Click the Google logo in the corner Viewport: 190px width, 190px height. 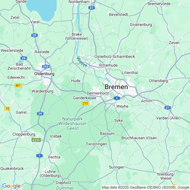pos(11,186)
